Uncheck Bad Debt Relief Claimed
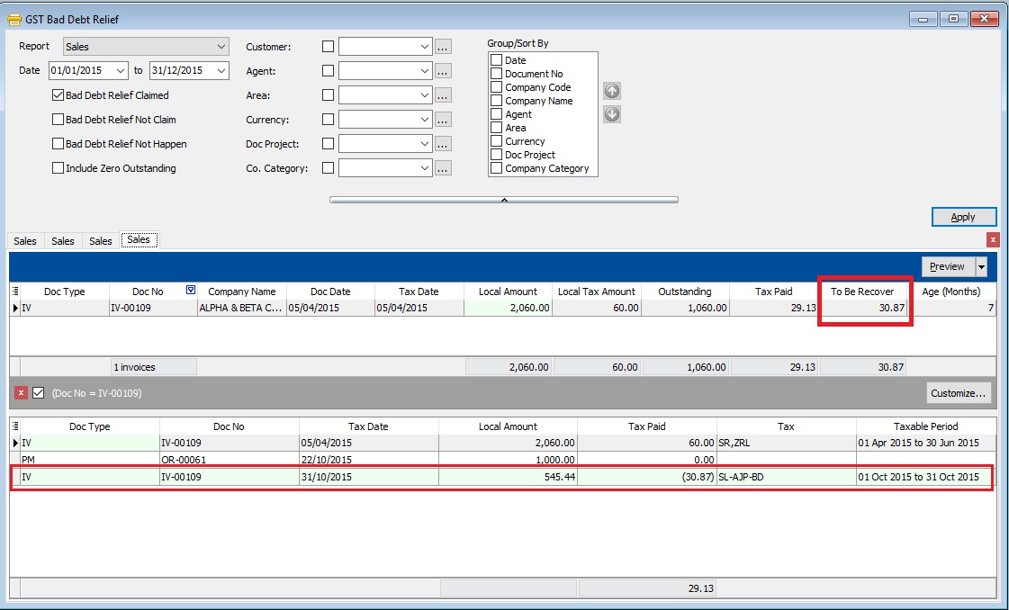This screenshot has height=610, width=1009. (x=59, y=95)
